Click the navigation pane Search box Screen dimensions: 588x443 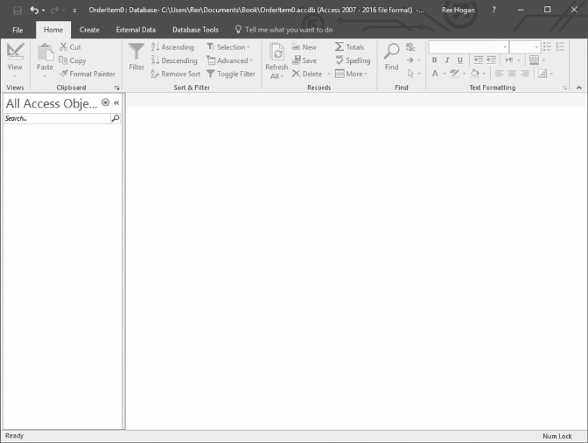58,118
